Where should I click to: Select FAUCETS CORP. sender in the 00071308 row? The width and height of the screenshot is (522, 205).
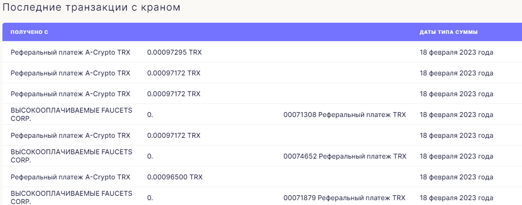tap(72, 115)
